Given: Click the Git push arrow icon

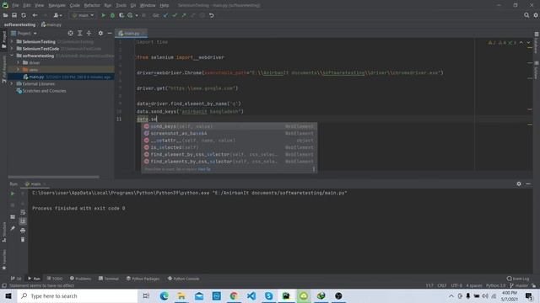Looking at the screenshot, I should point(184,15).
